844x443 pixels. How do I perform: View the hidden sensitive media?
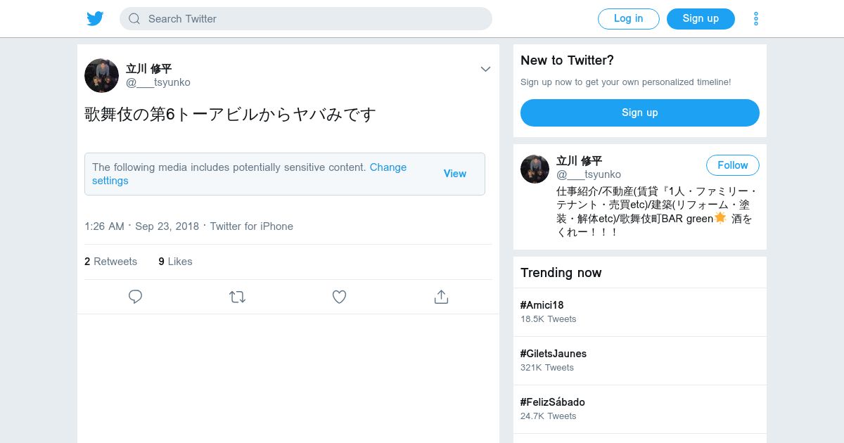point(454,174)
